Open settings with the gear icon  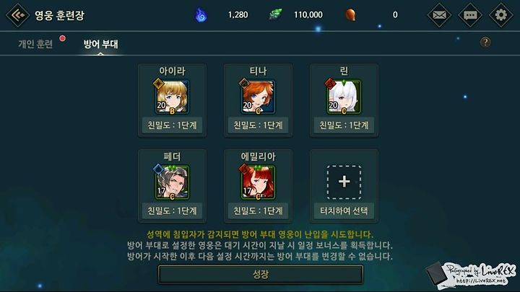500,15
